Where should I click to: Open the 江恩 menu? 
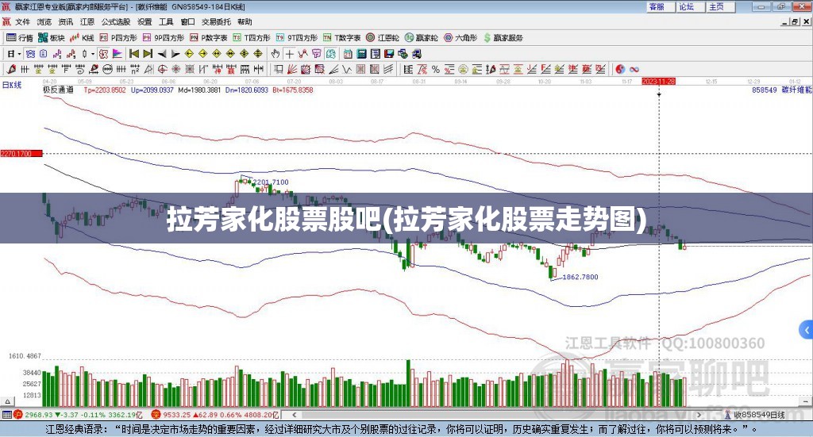click(87, 21)
